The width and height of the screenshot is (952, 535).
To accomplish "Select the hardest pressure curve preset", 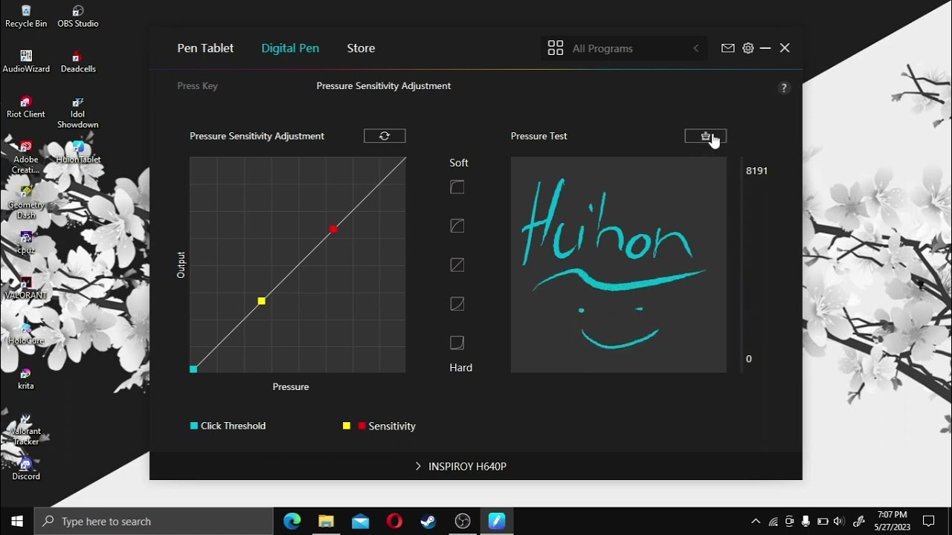I will pos(457,343).
